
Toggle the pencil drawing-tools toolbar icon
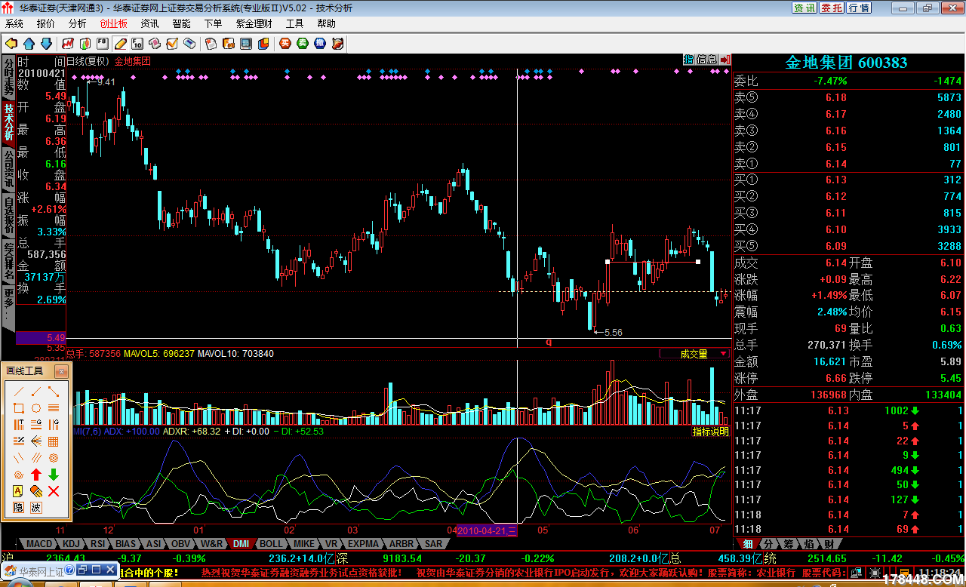tap(120, 43)
